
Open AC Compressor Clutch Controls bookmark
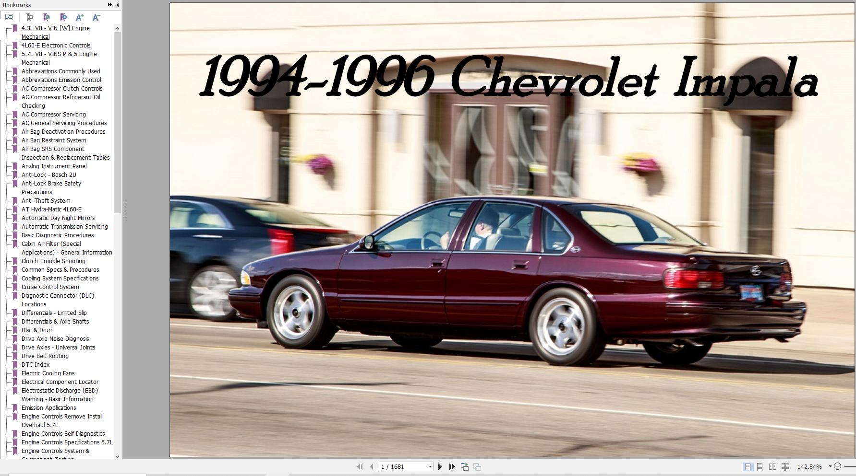tap(62, 88)
